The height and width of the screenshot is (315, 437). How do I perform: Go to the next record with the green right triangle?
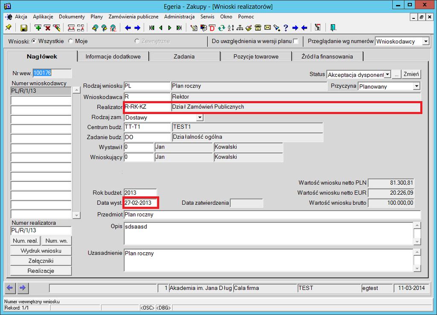pyautogui.click(x=170, y=28)
